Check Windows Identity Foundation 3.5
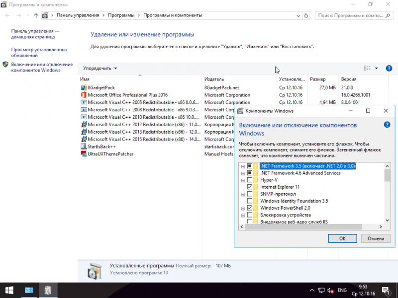This screenshot has height=298, width=398. coord(250,201)
